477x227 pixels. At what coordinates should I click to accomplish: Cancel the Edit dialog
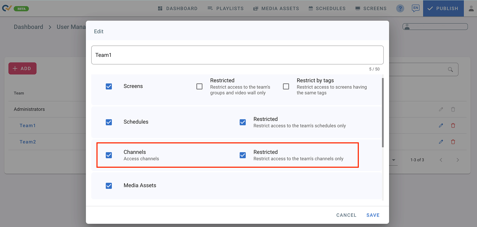346,215
